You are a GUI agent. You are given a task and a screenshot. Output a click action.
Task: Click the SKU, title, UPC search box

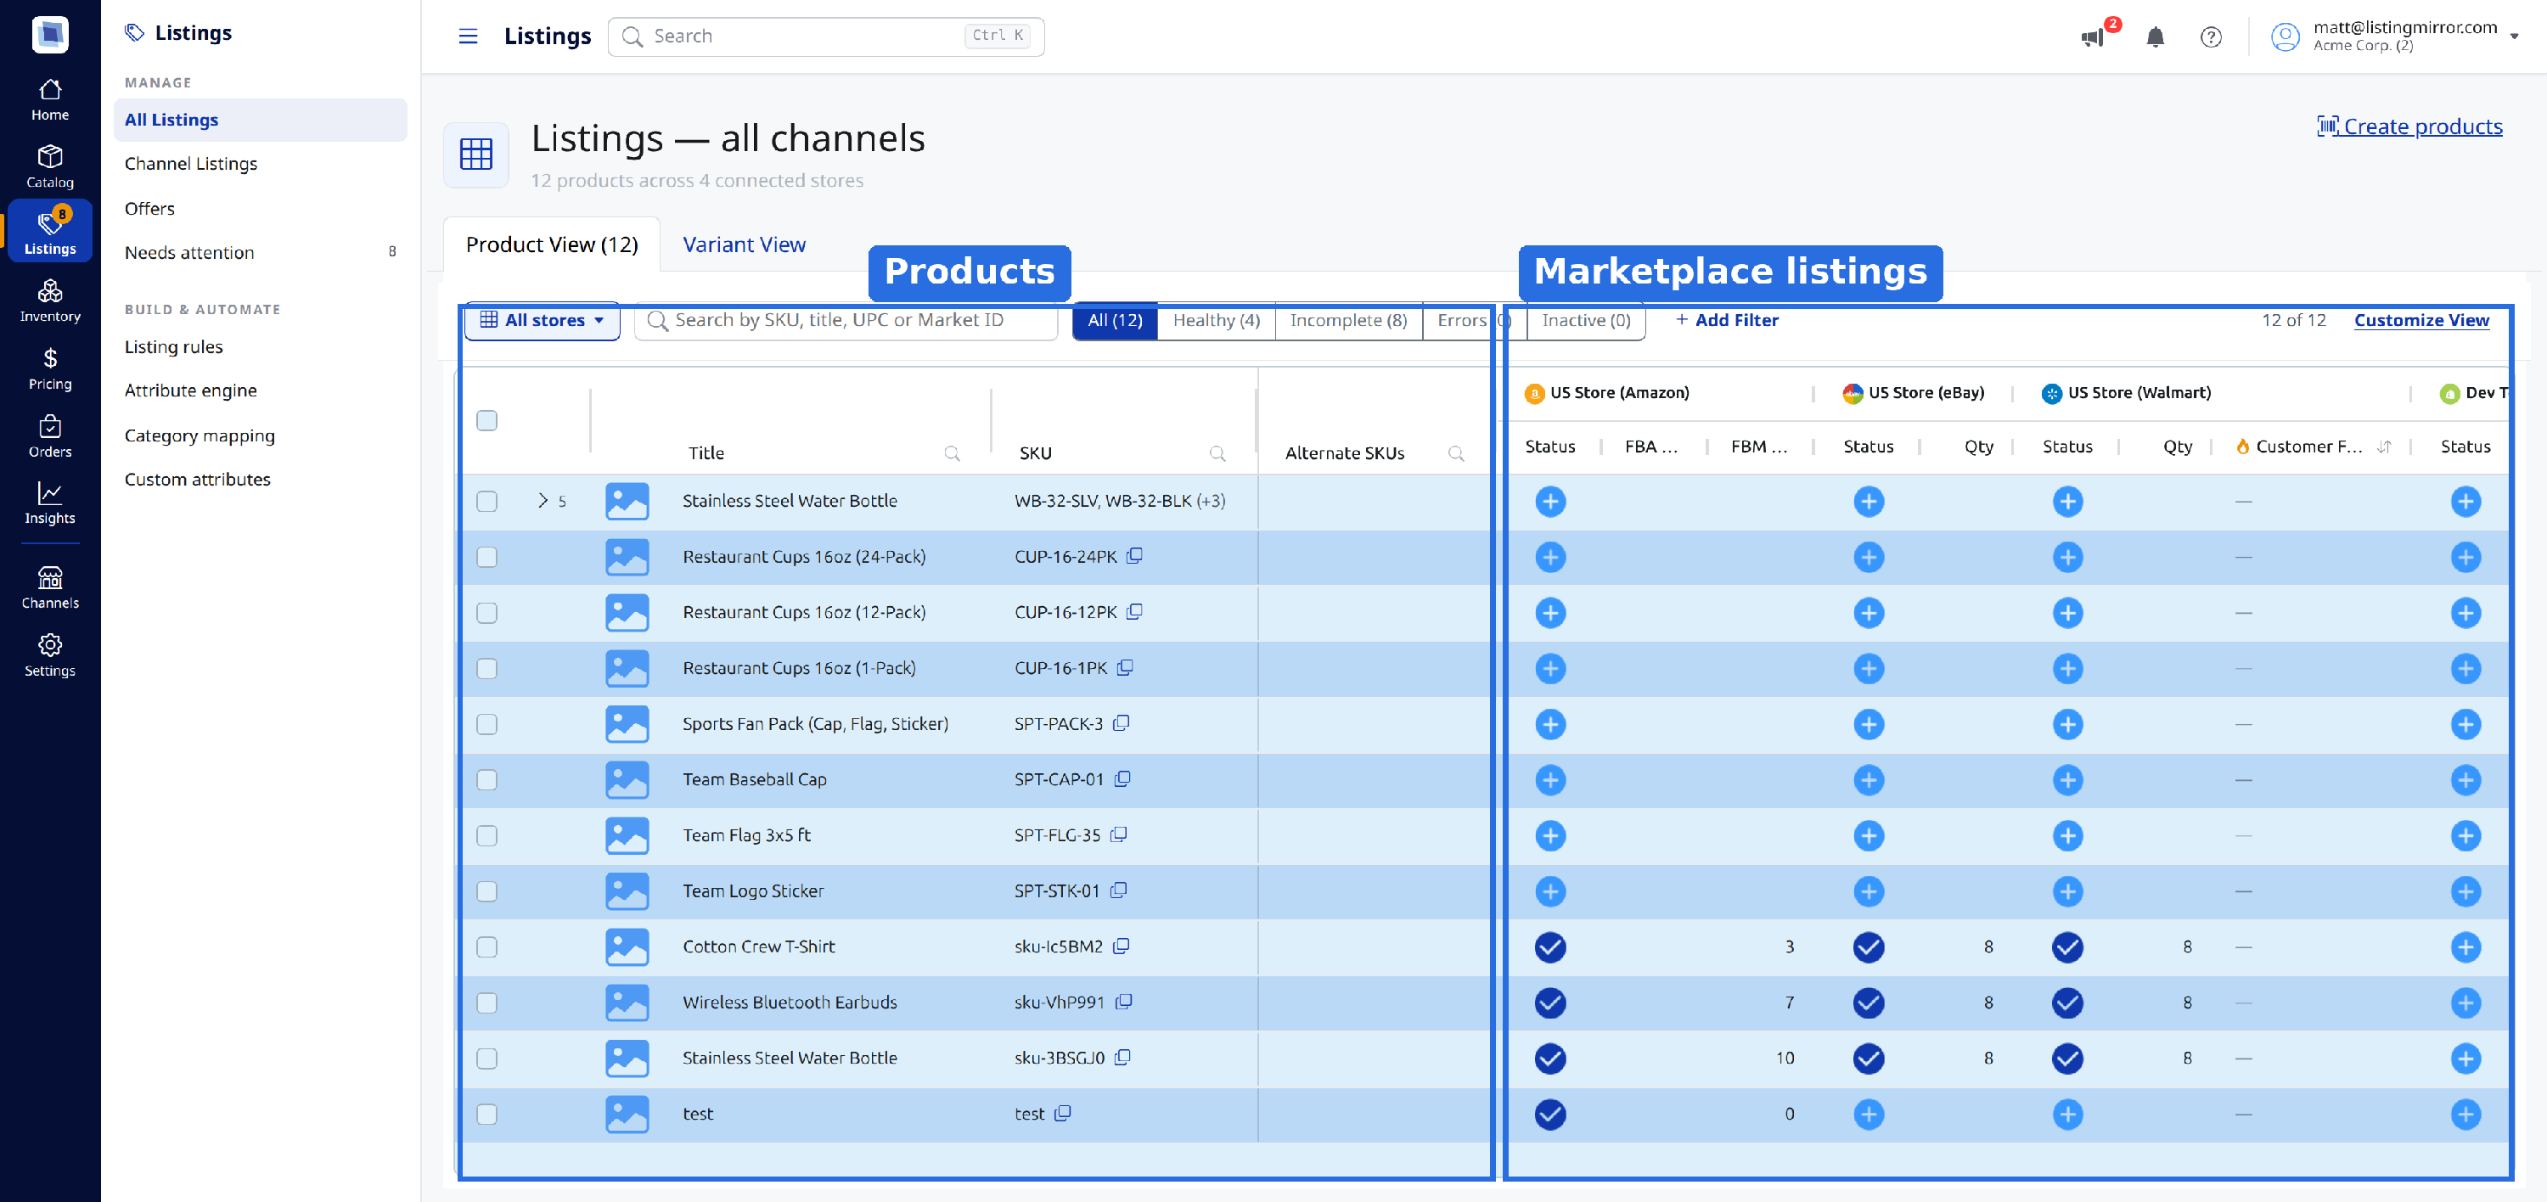coord(846,320)
